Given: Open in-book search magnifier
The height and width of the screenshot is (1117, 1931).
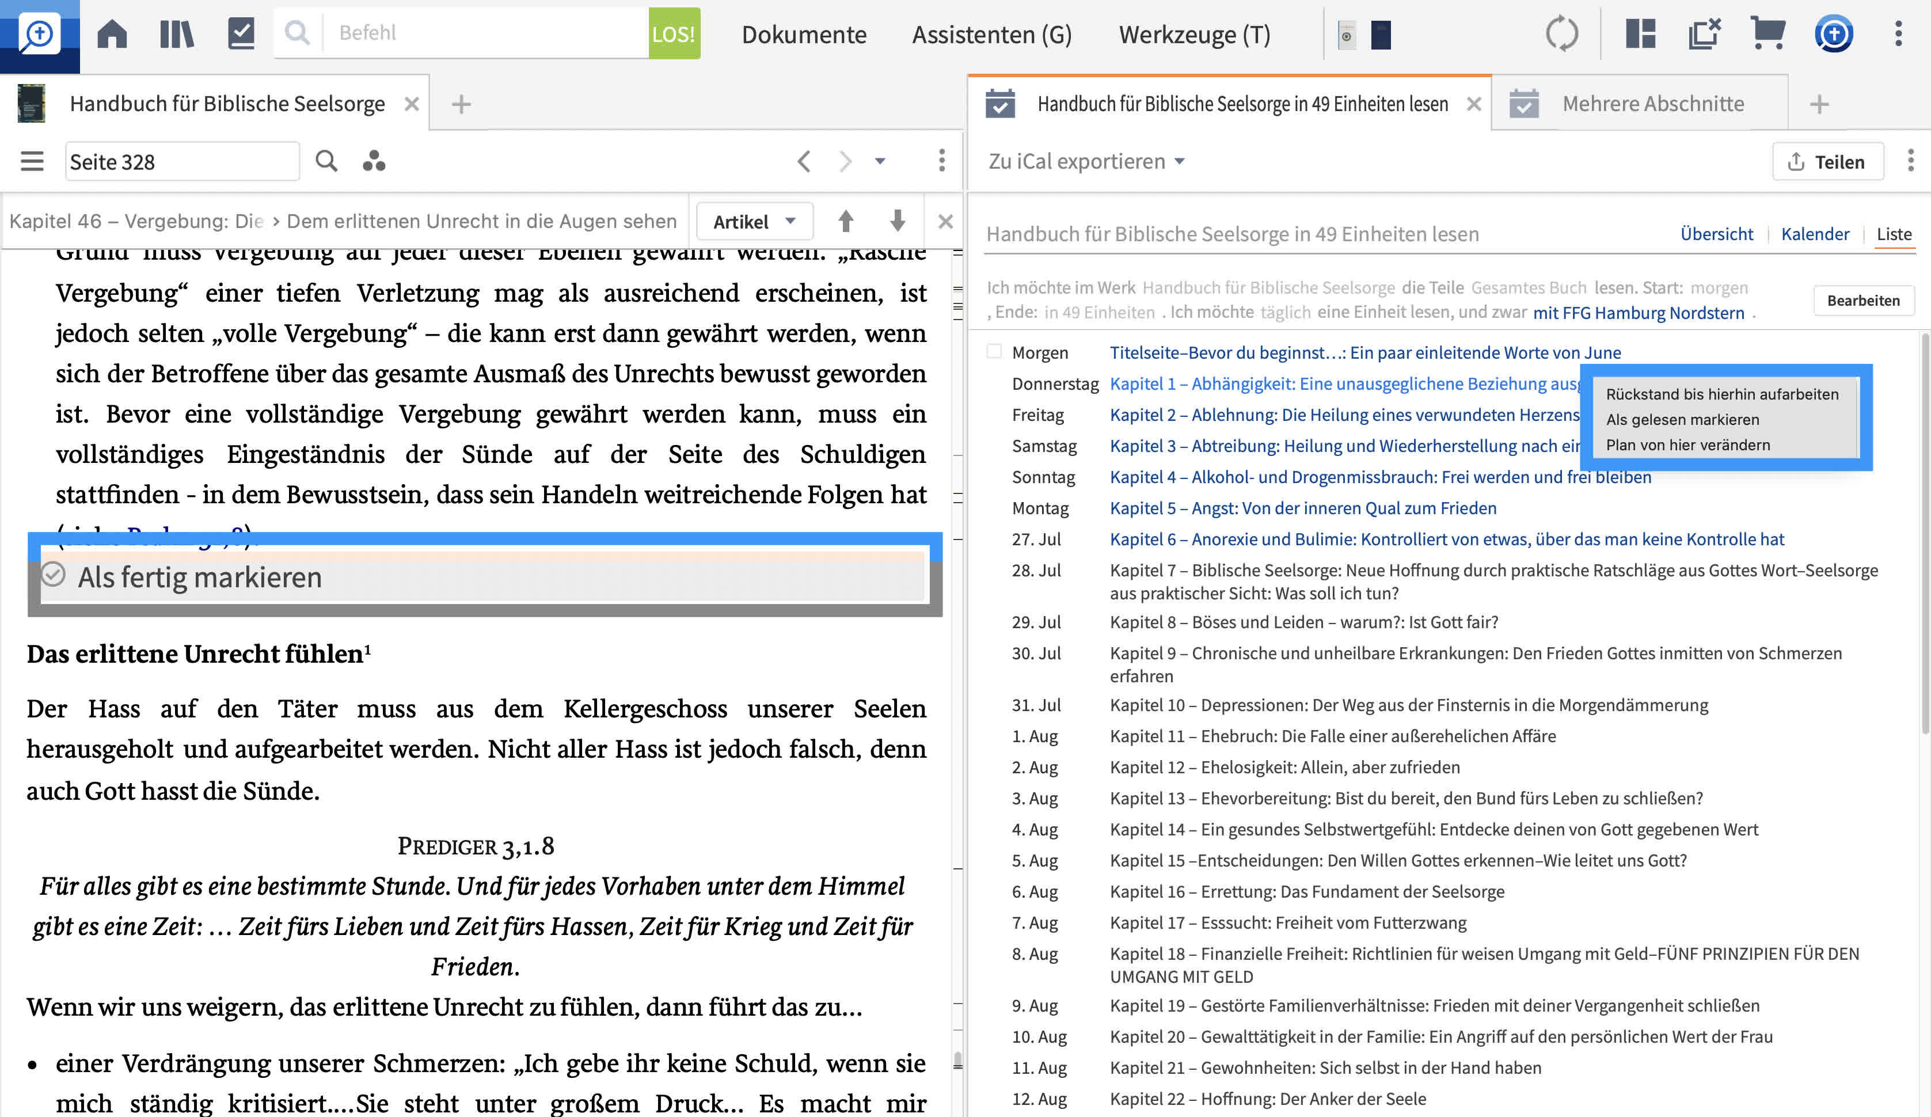Looking at the screenshot, I should tap(326, 161).
